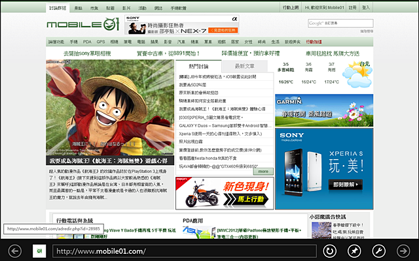The height and width of the screenshot is (261, 419).
Task: Select the 討論群組 top tab
Action: (58, 8)
